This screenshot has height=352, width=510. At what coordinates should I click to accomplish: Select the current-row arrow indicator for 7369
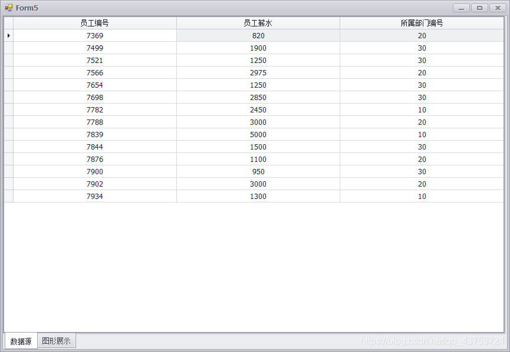8,35
